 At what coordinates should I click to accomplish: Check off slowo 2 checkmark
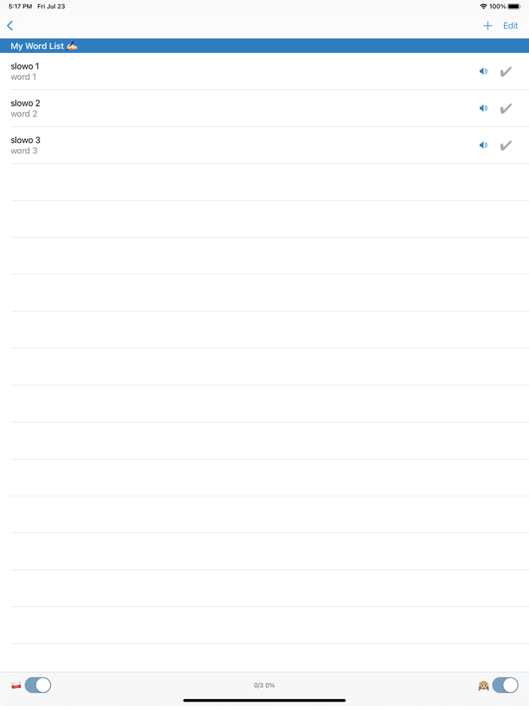click(x=506, y=108)
